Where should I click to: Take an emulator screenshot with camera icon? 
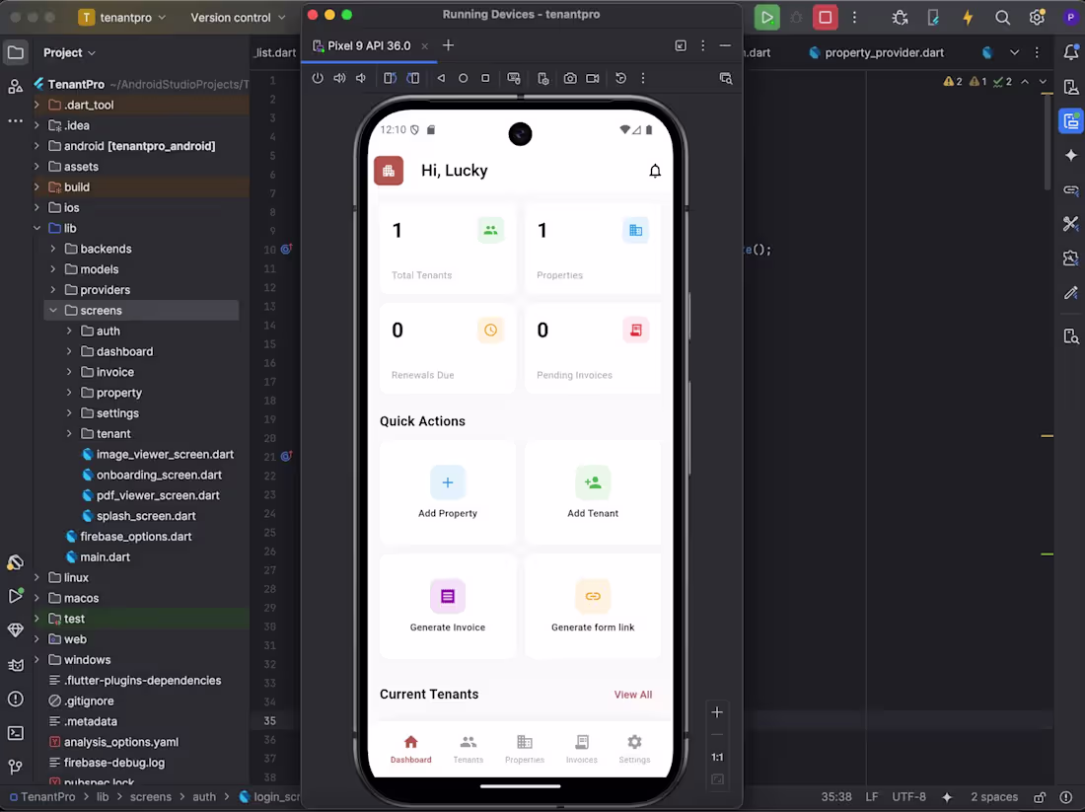pyautogui.click(x=569, y=78)
